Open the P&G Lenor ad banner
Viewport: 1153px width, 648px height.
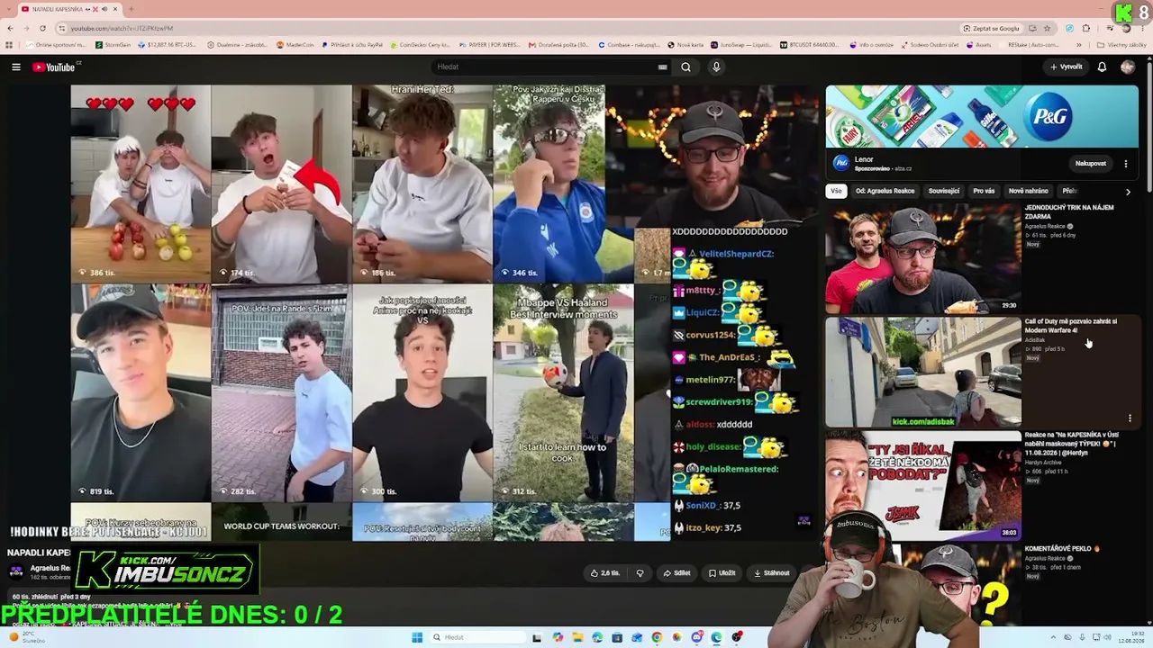pyautogui.click(x=982, y=116)
